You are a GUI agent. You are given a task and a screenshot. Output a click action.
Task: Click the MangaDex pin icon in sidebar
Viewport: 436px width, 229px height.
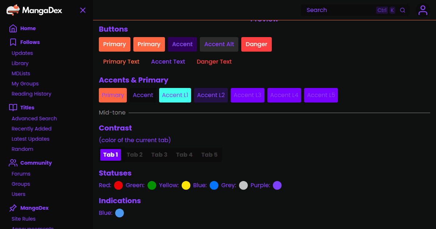point(13,208)
